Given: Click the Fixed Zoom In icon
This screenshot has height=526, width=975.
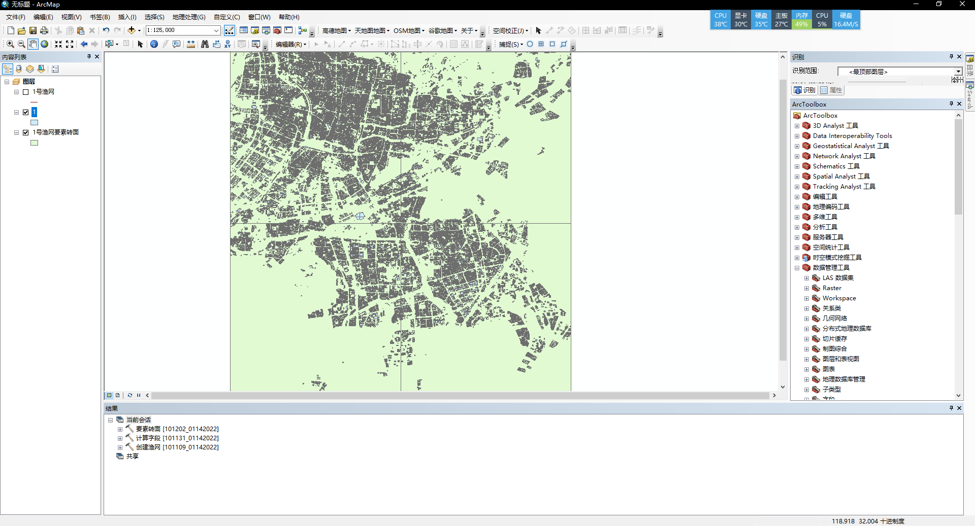Looking at the screenshot, I should point(58,44).
